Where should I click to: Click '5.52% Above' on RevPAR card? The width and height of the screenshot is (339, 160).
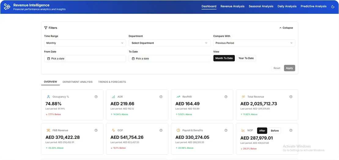coord(184,115)
